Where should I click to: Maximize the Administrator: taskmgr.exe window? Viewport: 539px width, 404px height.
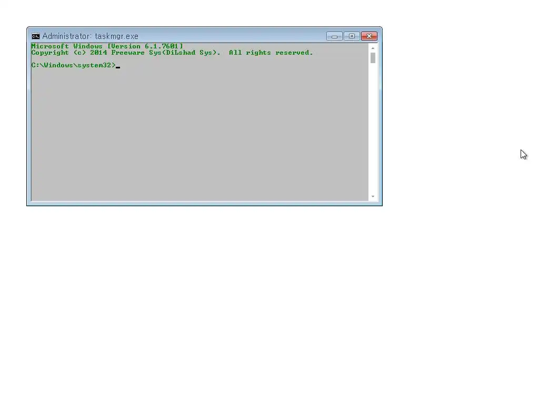pyautogui.click(x=352, y=36)
